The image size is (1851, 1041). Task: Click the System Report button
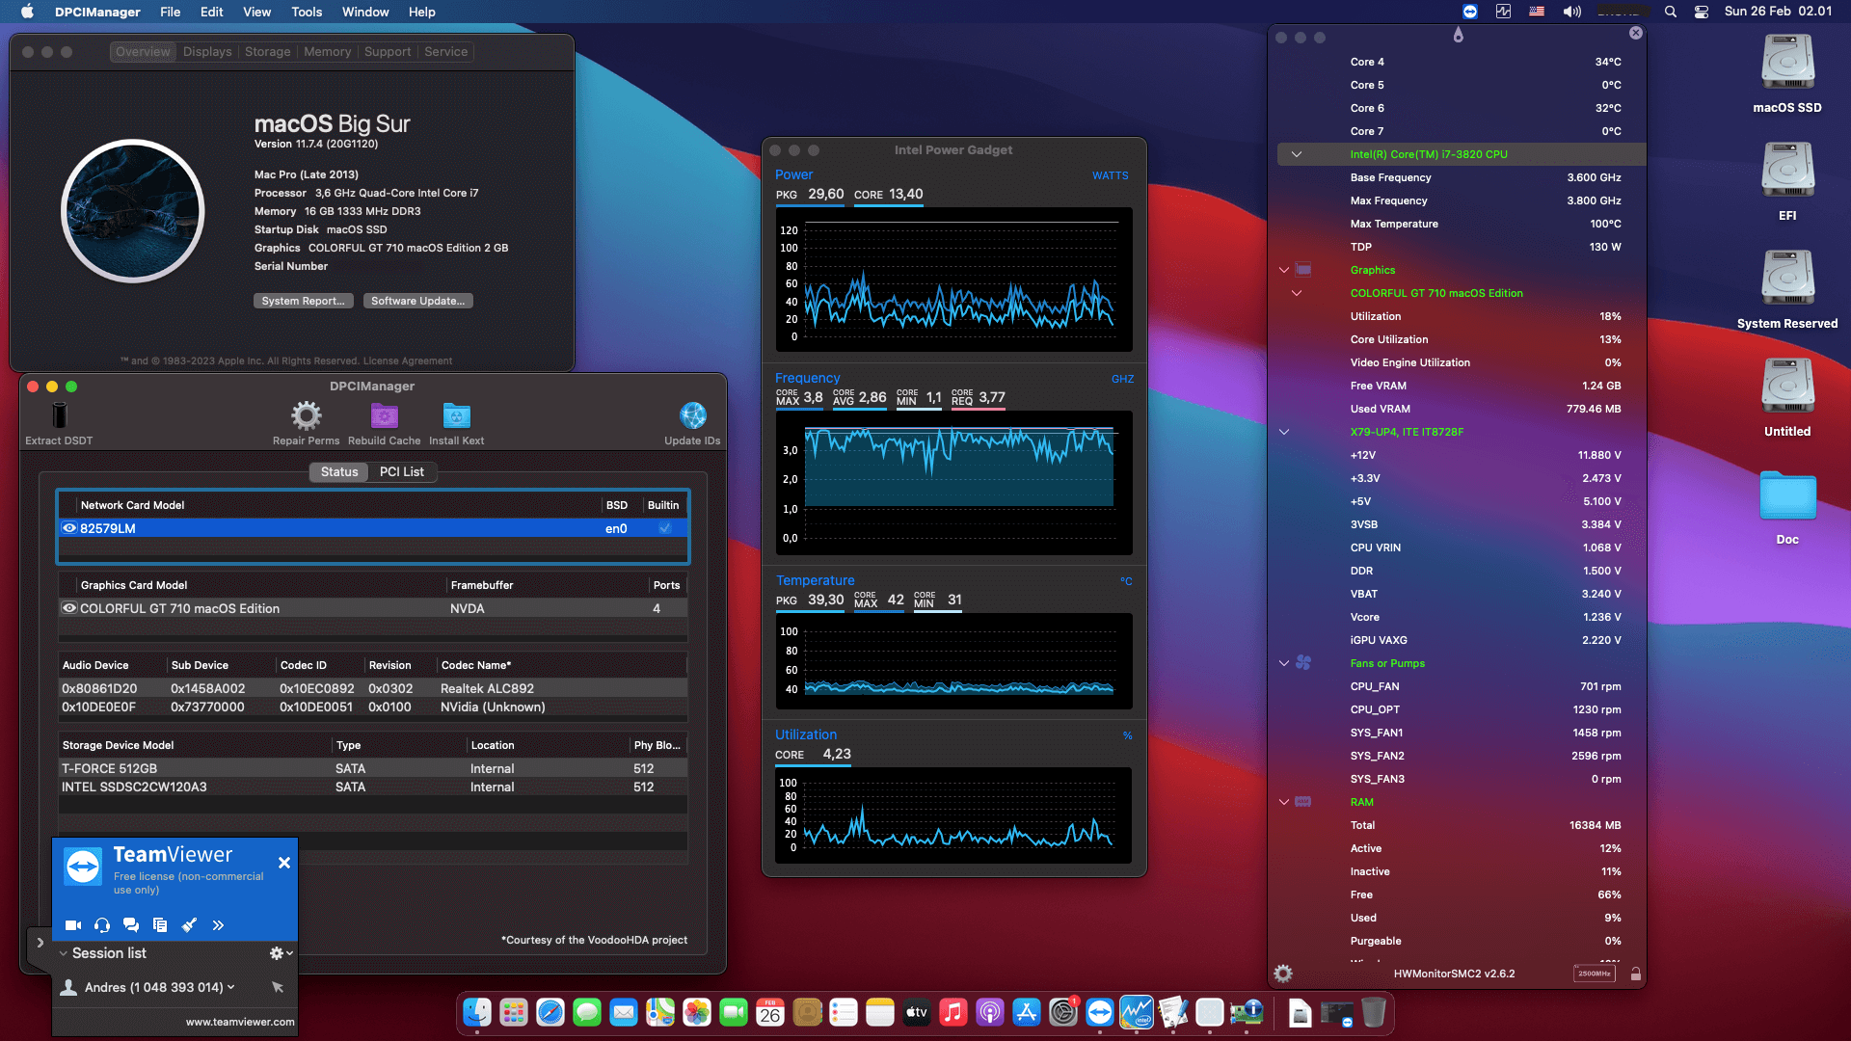303,300
